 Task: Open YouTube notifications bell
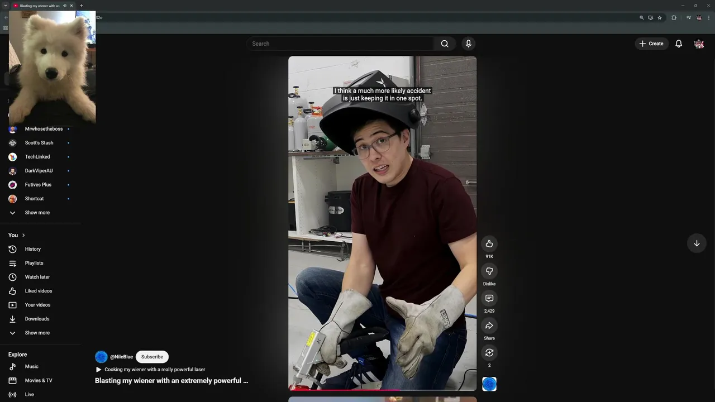[679, 44]
